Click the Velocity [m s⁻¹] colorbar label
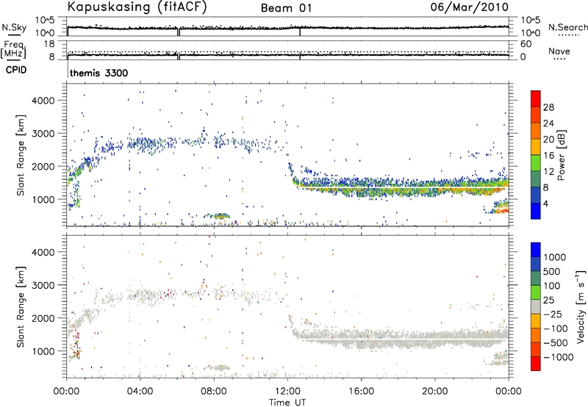588x407 pixels. tap(581, 306)
